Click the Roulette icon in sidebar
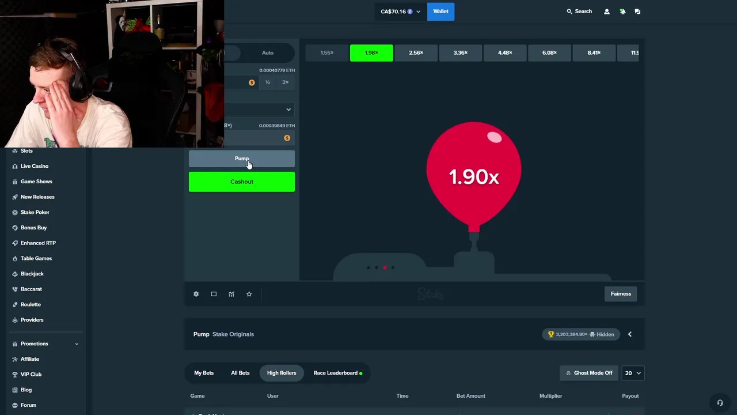Image resolution: width=737 pixels, height=415 pixels. point(15,304)
